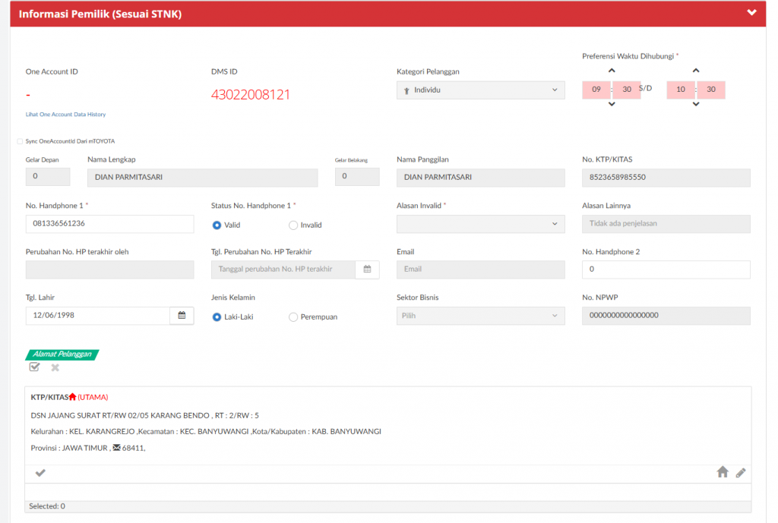The image size is (778, 523).
Task: Select the Valid radio button
Action: (x=217, y=225)
